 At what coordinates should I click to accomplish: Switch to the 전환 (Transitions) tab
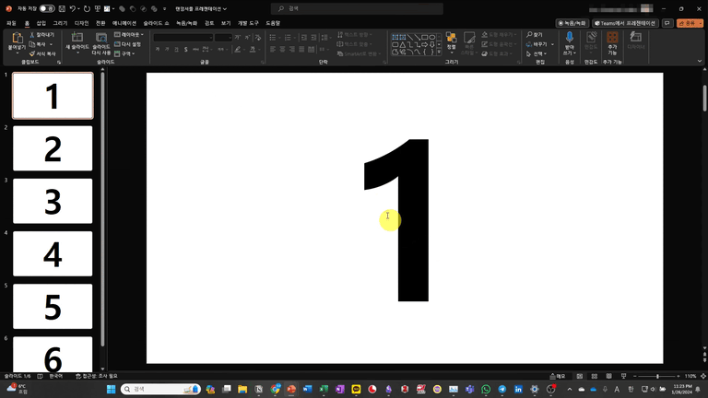coord(100,23)
